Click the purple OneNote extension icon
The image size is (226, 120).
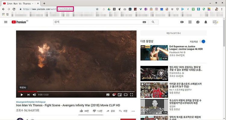pos(146,9)
